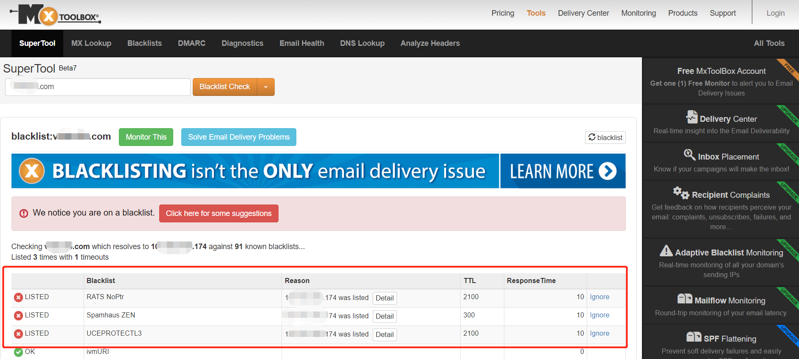Click the Blacklist column header

pyautogui.click(x=101, y=281)
